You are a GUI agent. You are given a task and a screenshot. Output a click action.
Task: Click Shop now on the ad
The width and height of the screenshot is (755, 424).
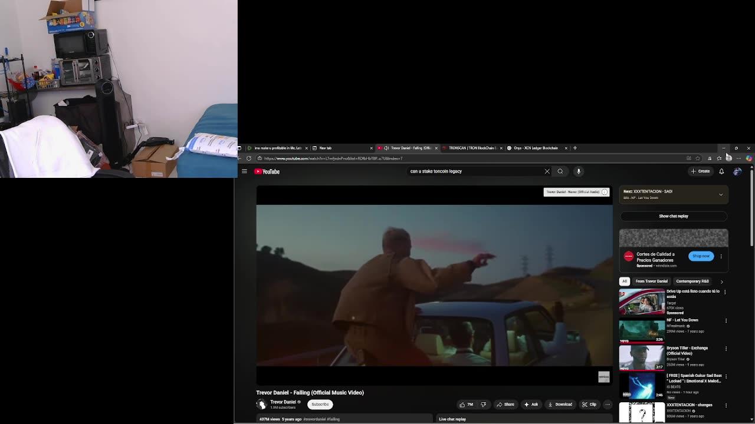coord(701,256)
